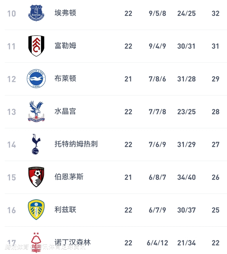This screenshot has height=254, width=227.
Task: Click the Fulham club crest
Action: coord(36,46)
